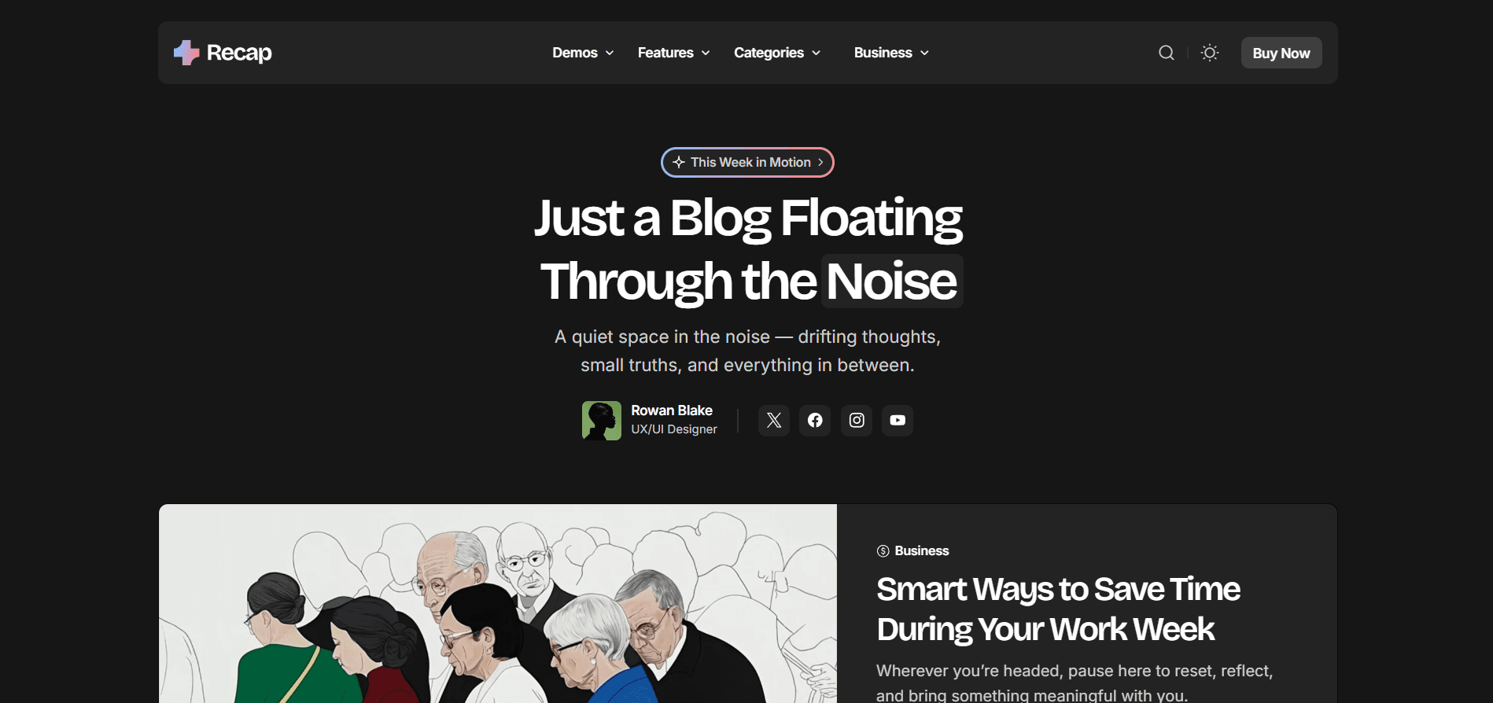1493x703 pixels.
Task: Expand the Categories menu chevron
Action: (816, 53)
